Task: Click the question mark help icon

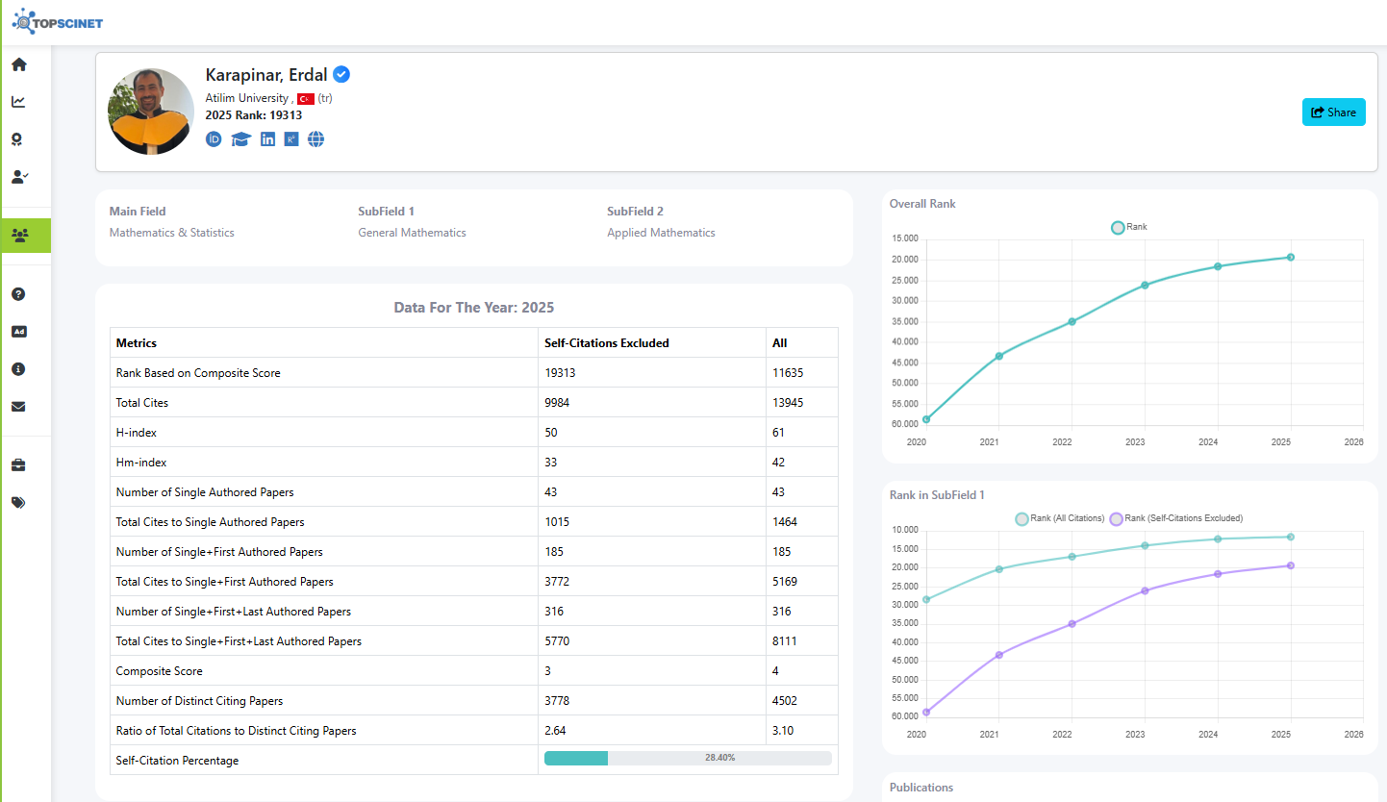Action: pos(18,294)
